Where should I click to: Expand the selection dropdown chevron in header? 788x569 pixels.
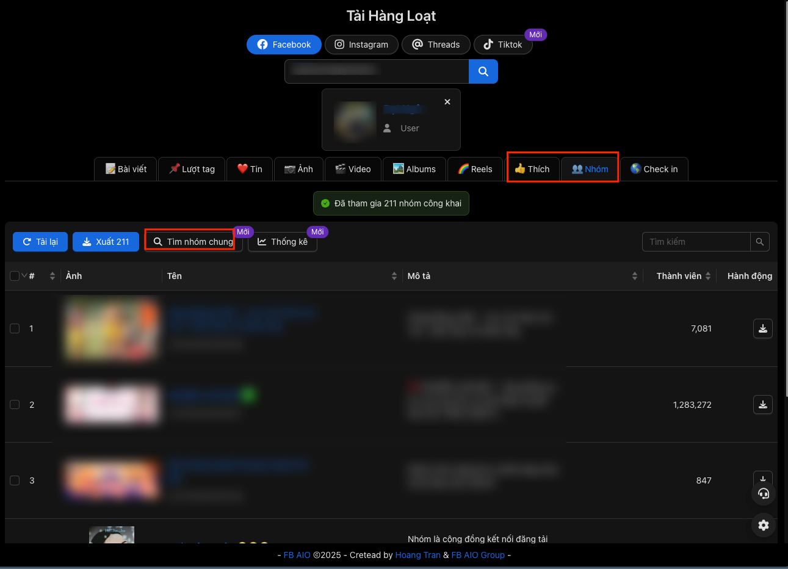click(24, 276)
